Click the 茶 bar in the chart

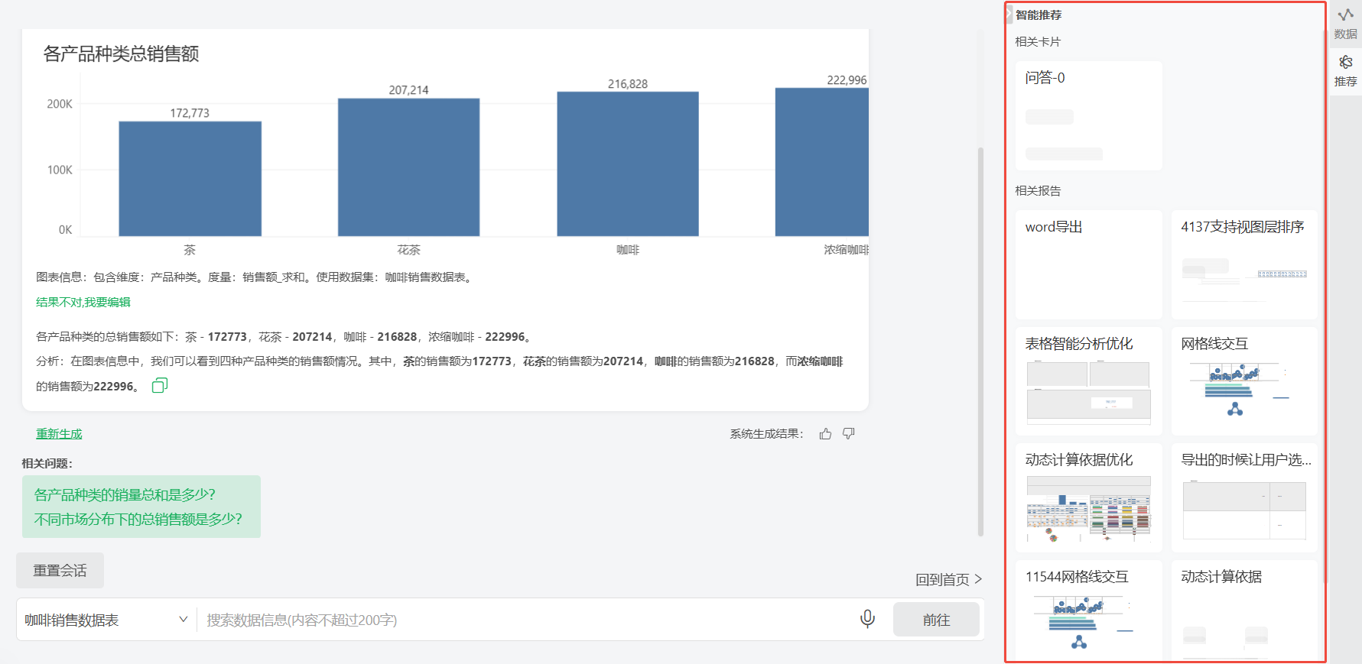pos(190,179)
